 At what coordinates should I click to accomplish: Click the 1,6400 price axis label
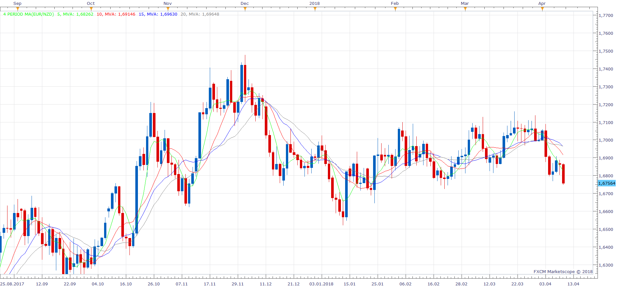point(606,247)
